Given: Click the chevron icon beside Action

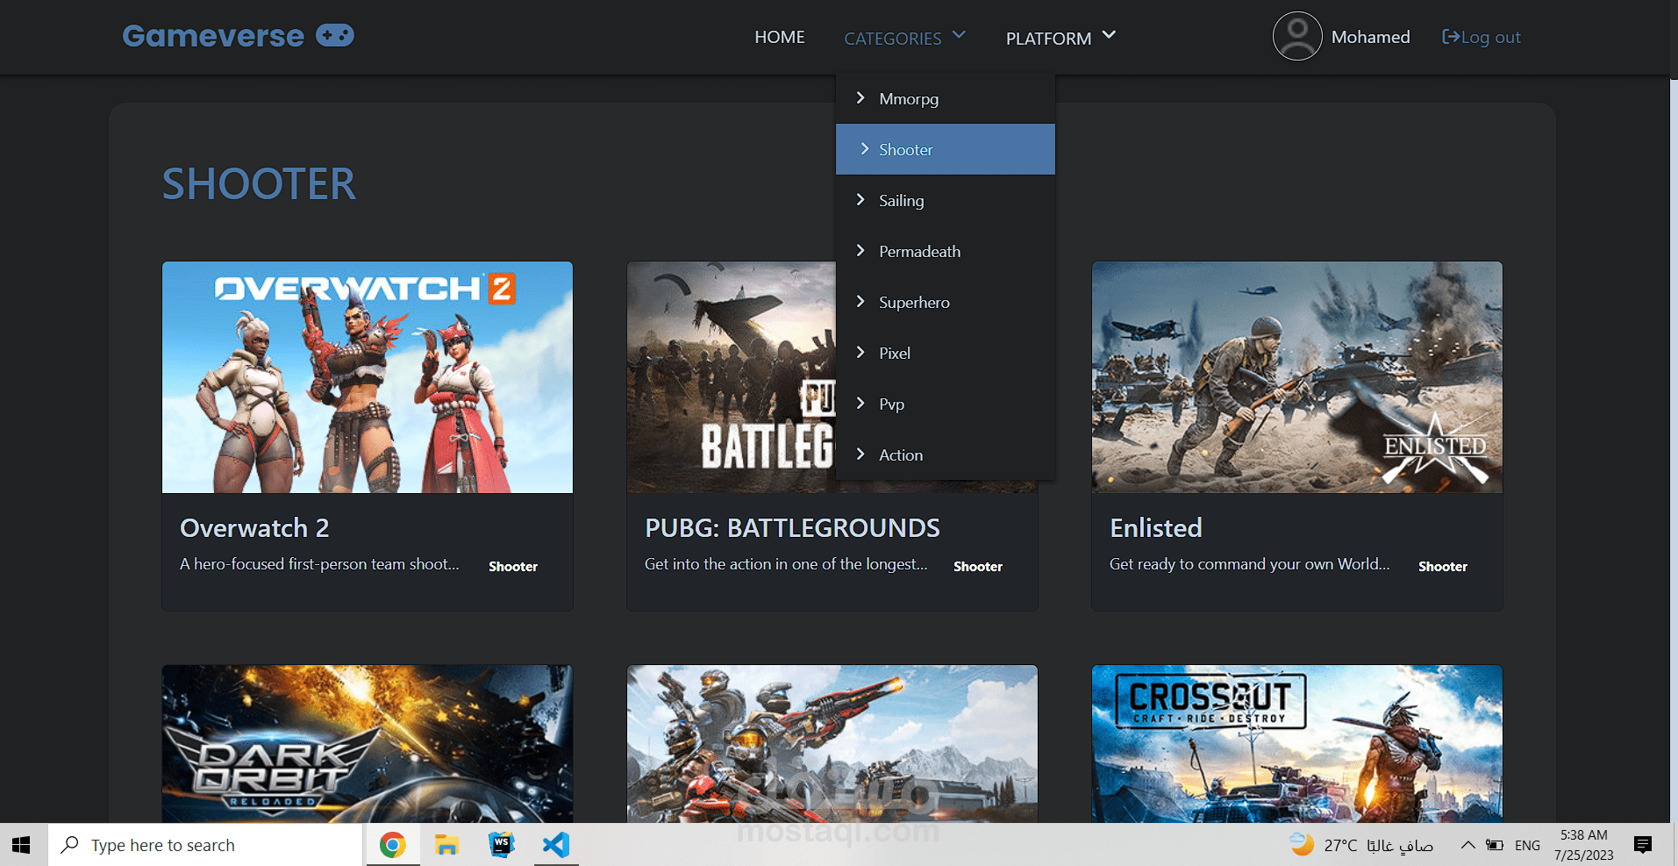Looking at the screenshot, I should (860, 454).
